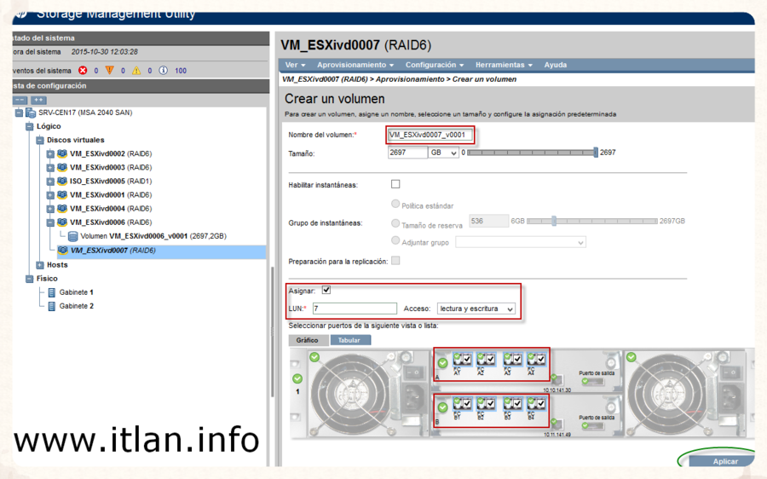Switch to the Tabular tab
This screenshot has height=479, width=767.
click(x=349, y=340)
